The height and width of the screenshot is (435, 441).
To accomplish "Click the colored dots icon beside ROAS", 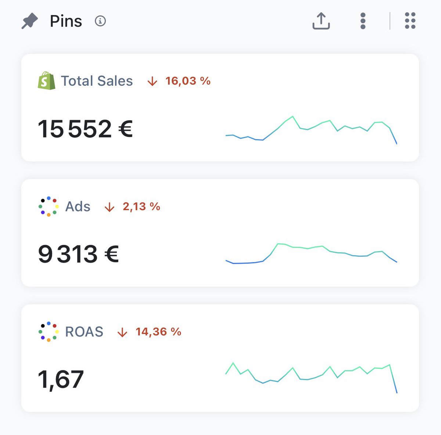I will point(49,332).
